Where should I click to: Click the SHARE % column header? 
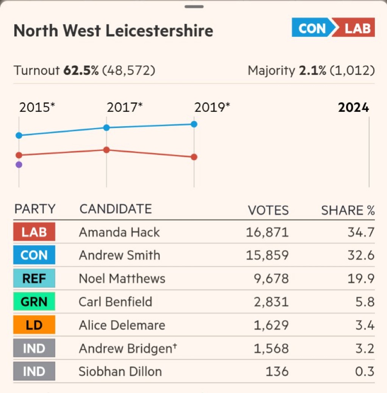point(348,210)
